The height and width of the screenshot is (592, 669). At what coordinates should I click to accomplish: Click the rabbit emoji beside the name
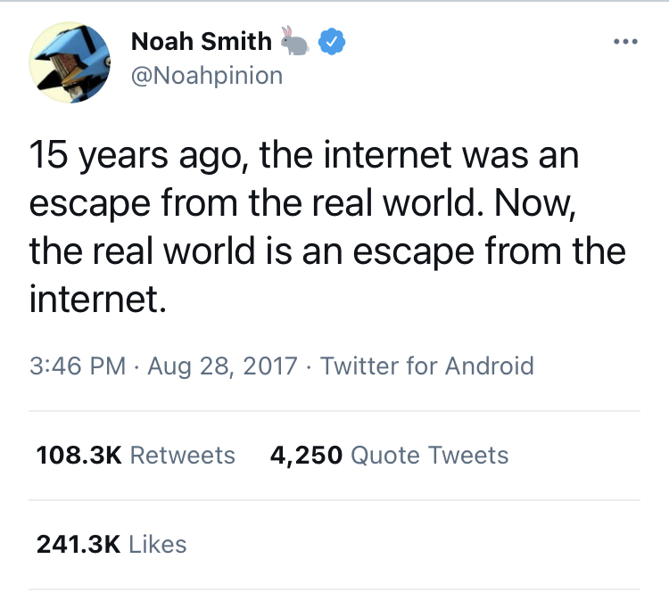tap(294, 39)
